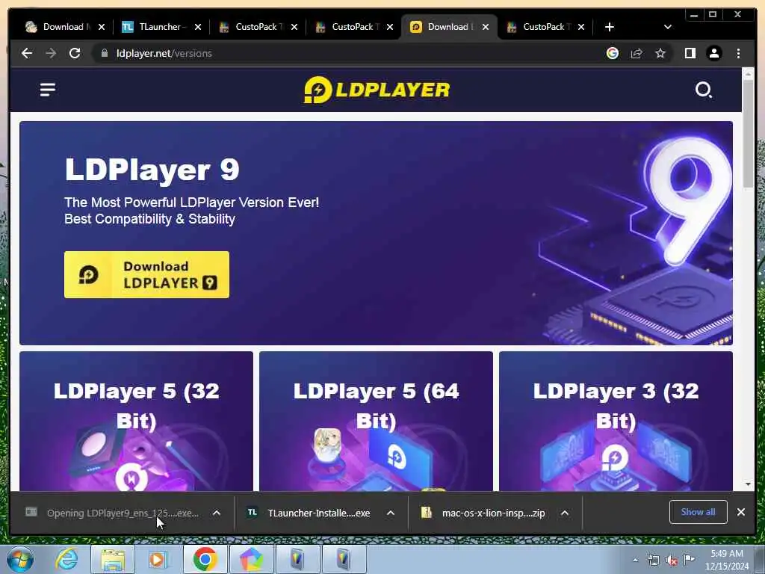Expand options for TLauncher-Installer download
The image size is (765, 574).
pyautogui.click(x=390, y=513)
